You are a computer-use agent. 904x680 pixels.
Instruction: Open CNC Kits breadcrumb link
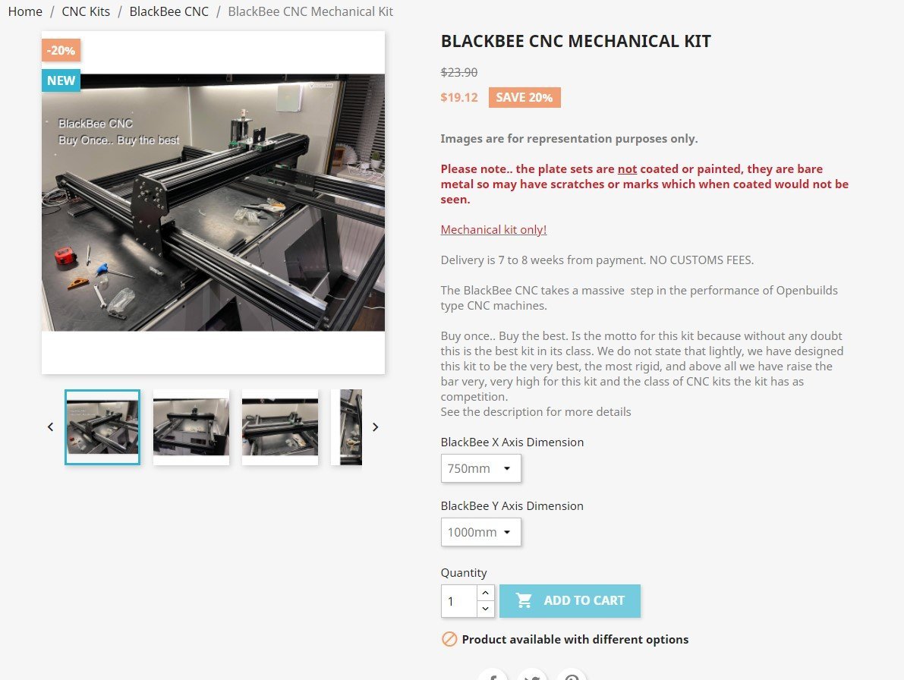coord(86,11)
